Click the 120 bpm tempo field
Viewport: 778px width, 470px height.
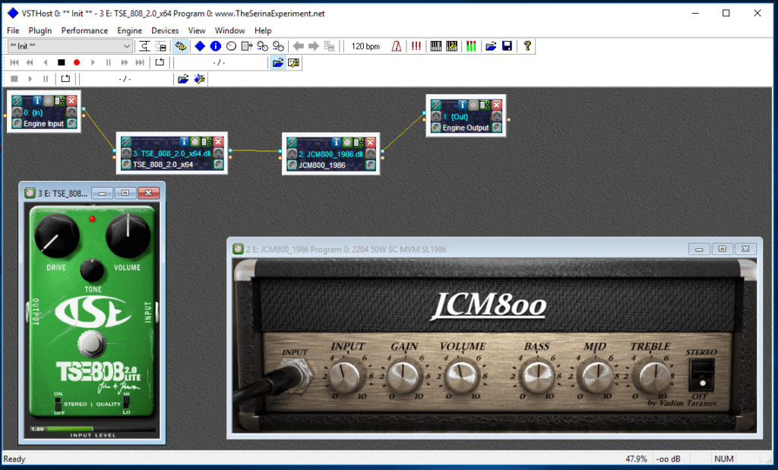pyautogui.click(x=365, y=46)
